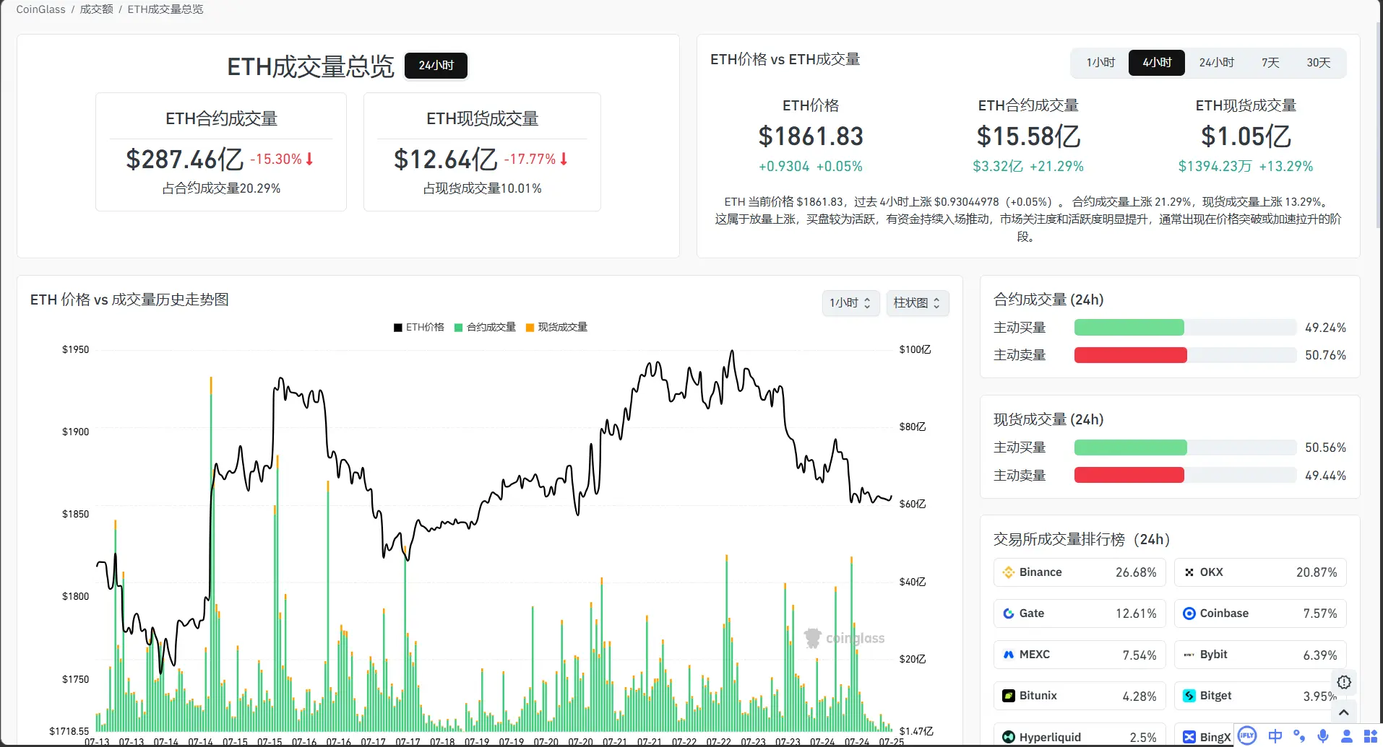Click the +13.29% spot volume change
1383x747 pixels.
pyautogui.click(x=1285, y=167)
